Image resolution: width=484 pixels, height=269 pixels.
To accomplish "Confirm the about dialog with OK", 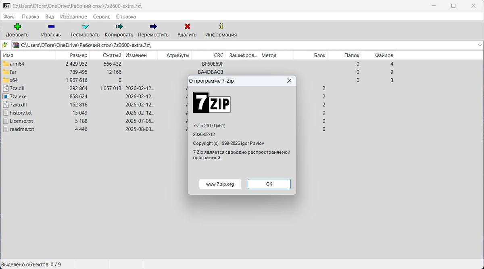I will [269, 184].
